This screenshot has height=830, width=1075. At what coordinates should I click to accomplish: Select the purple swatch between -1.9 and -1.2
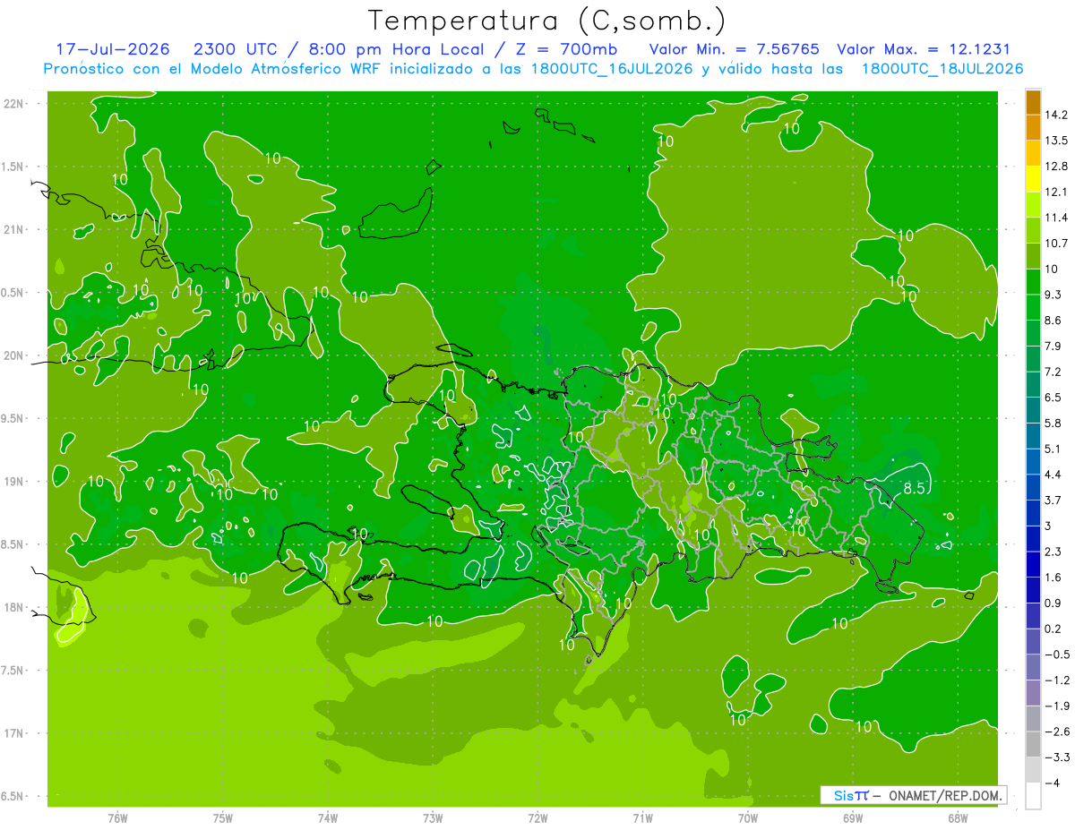tap(1033, 692)
